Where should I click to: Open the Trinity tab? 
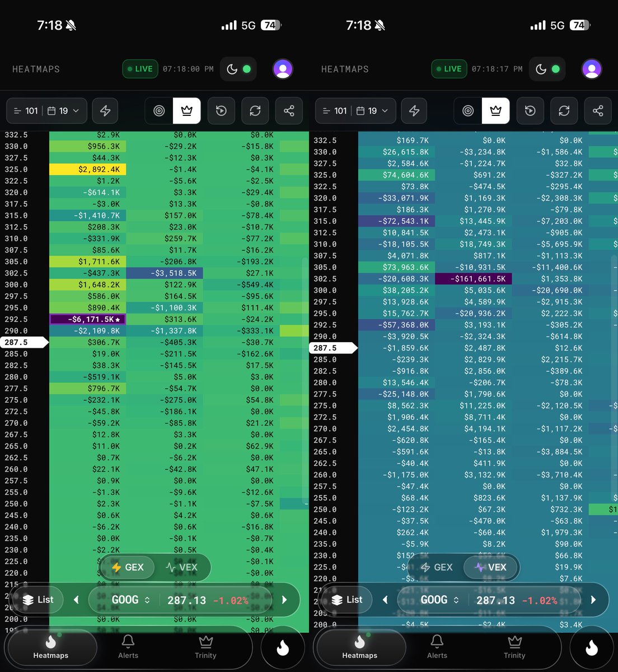[x=205, y=648]
